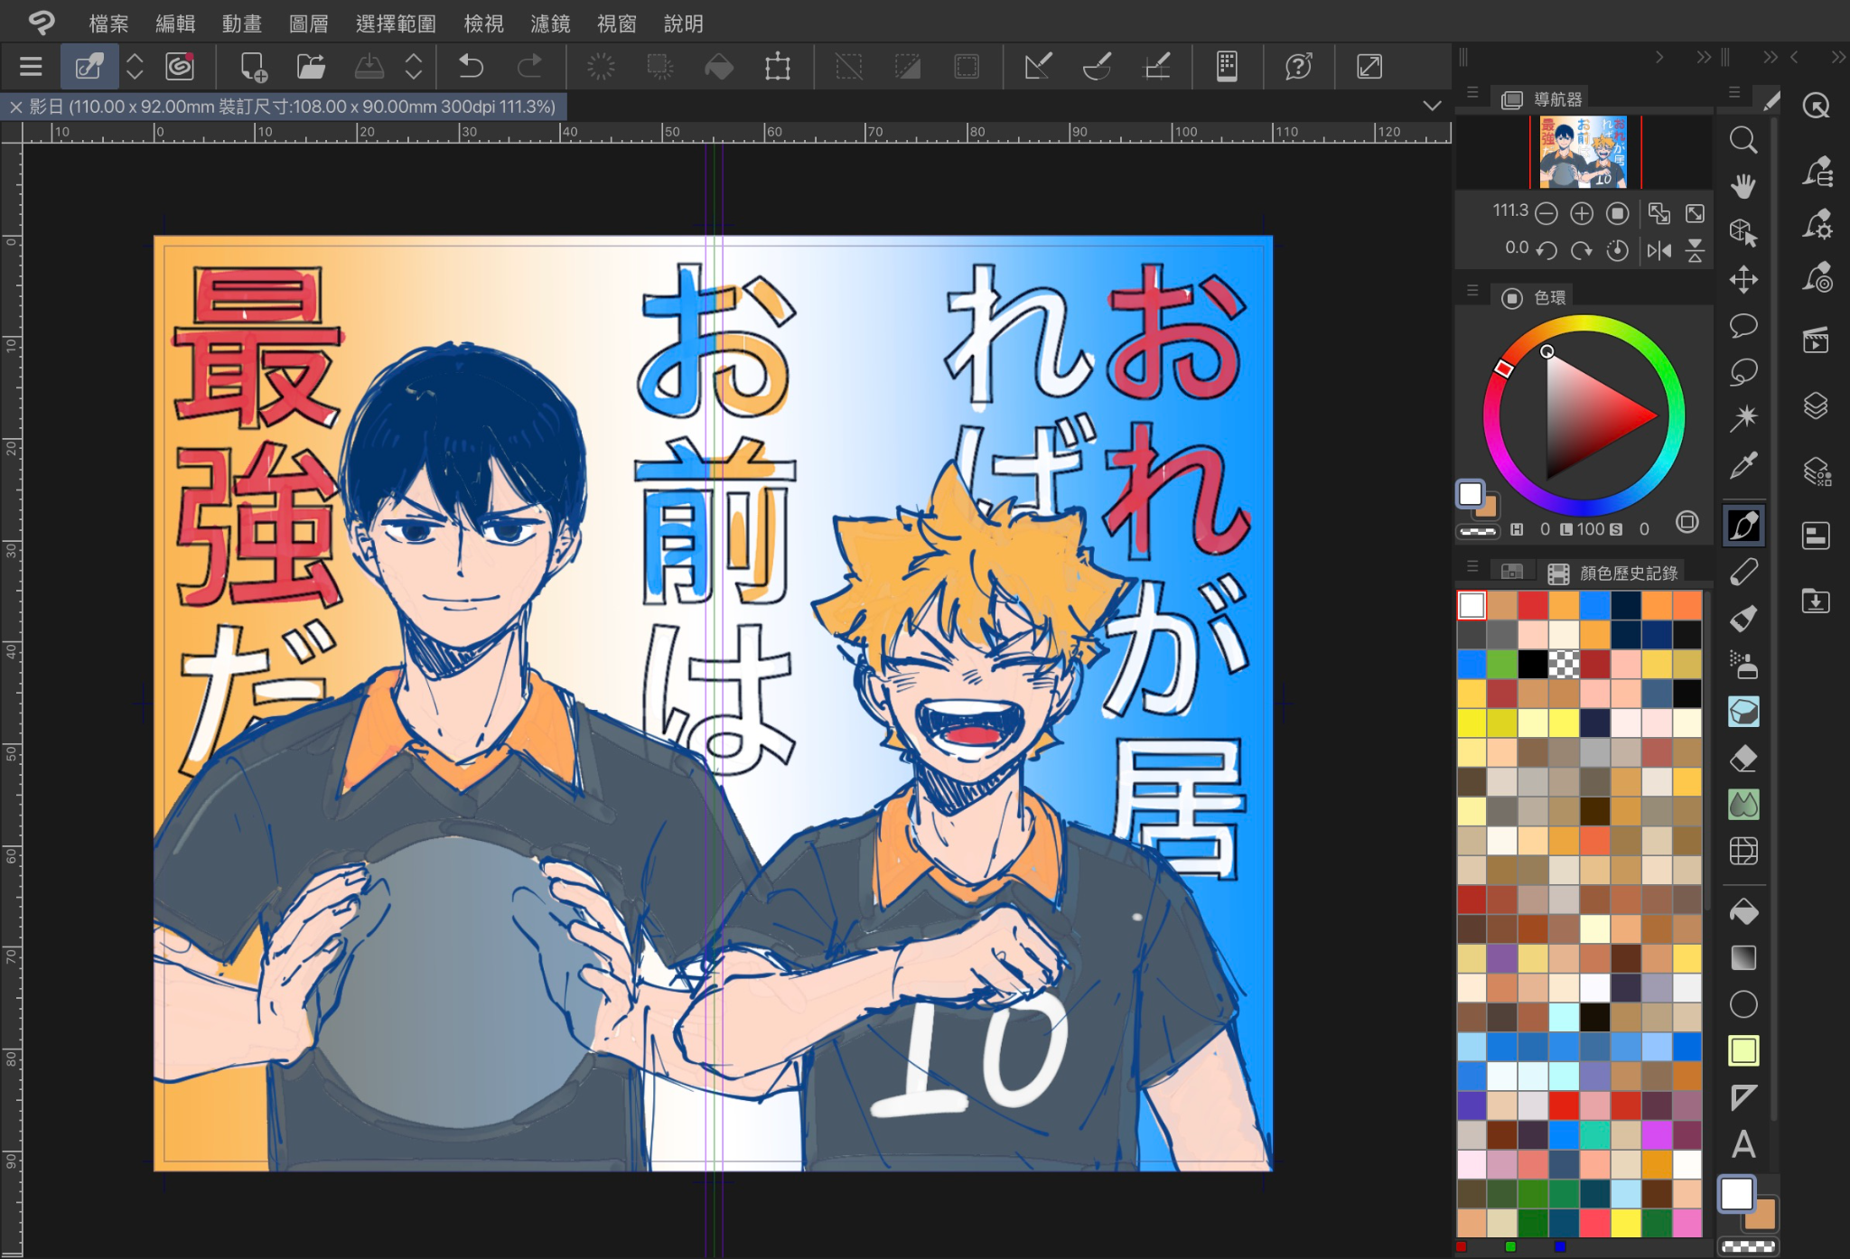This screenshot has width=1850, height=1259.
Task: Toggle the HLS/HSV color space button
Action: coord(1686,522)
